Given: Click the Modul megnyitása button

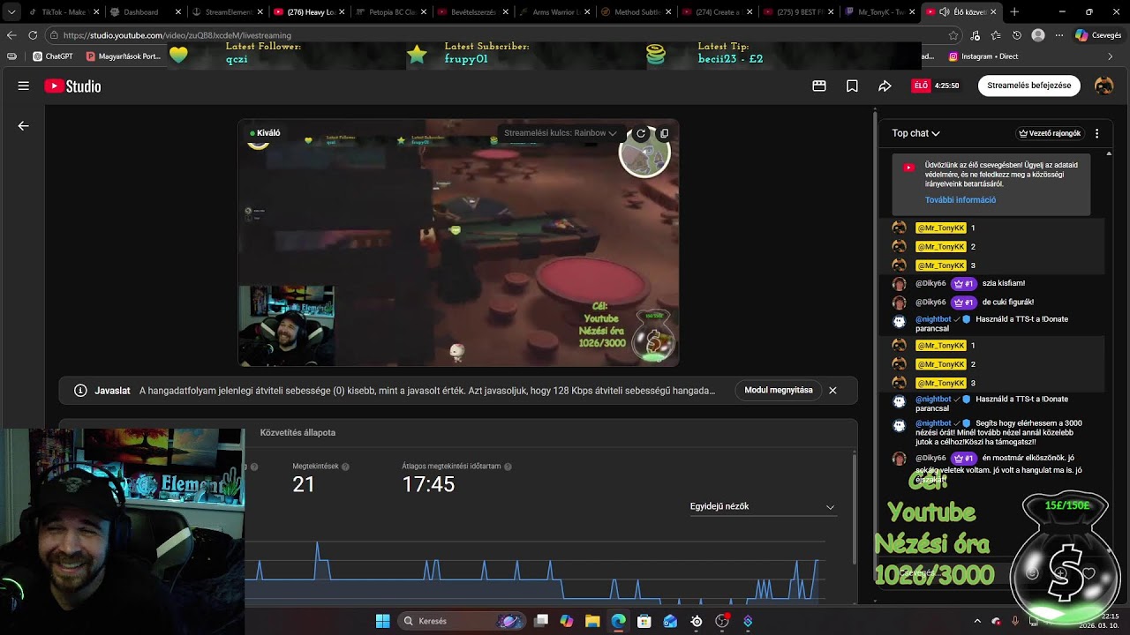Looking at the screenshot, I should point(778,390).
